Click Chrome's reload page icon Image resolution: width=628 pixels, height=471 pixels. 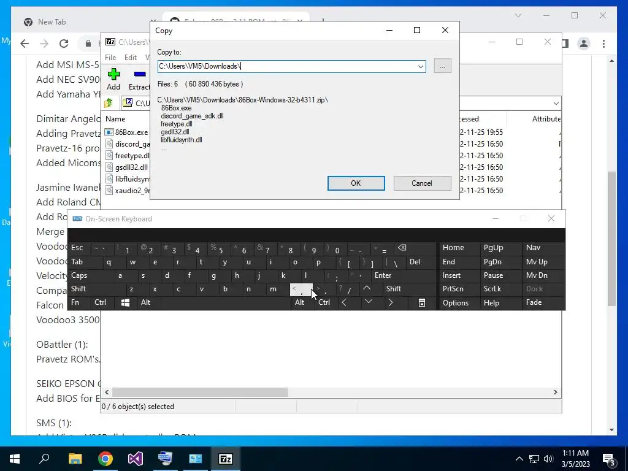[64, 44]
